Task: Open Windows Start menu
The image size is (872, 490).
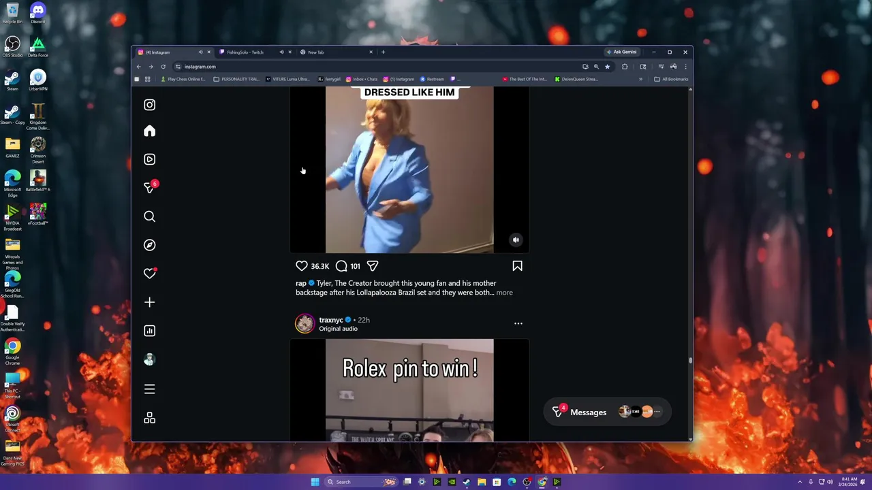Action: click(x=315, y=482)
